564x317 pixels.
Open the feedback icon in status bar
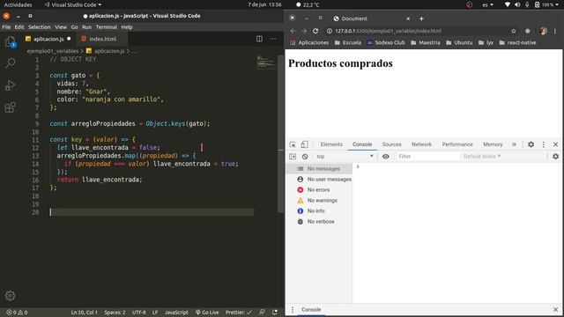pyautogui.click(x=263, y=313)
